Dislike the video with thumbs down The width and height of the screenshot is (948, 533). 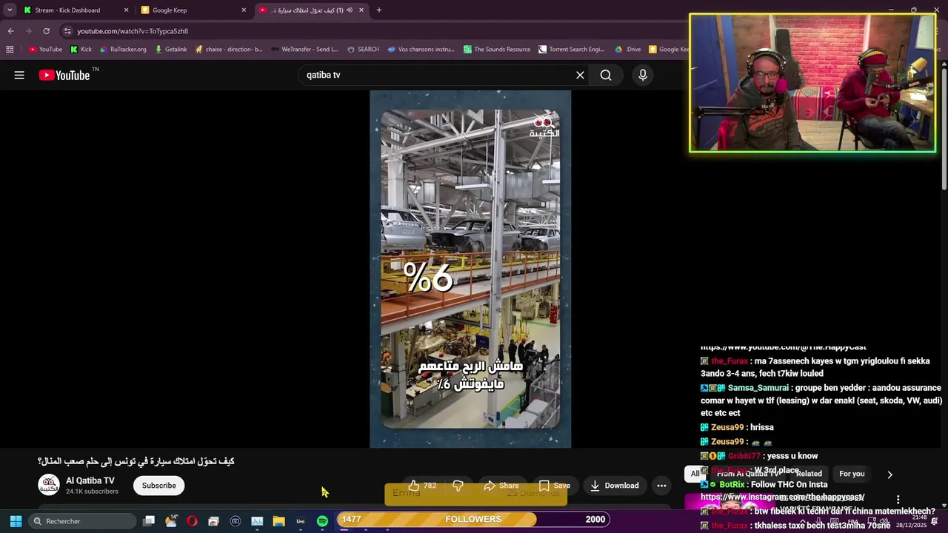coord(458,486)
